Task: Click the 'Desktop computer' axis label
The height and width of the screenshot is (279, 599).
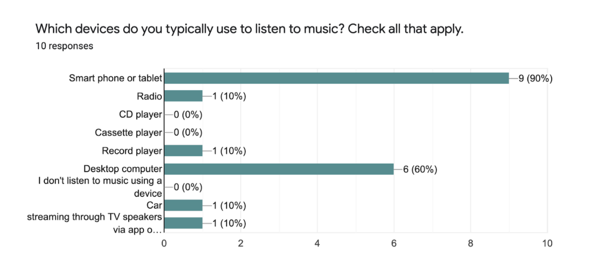Action: [123, 169]
